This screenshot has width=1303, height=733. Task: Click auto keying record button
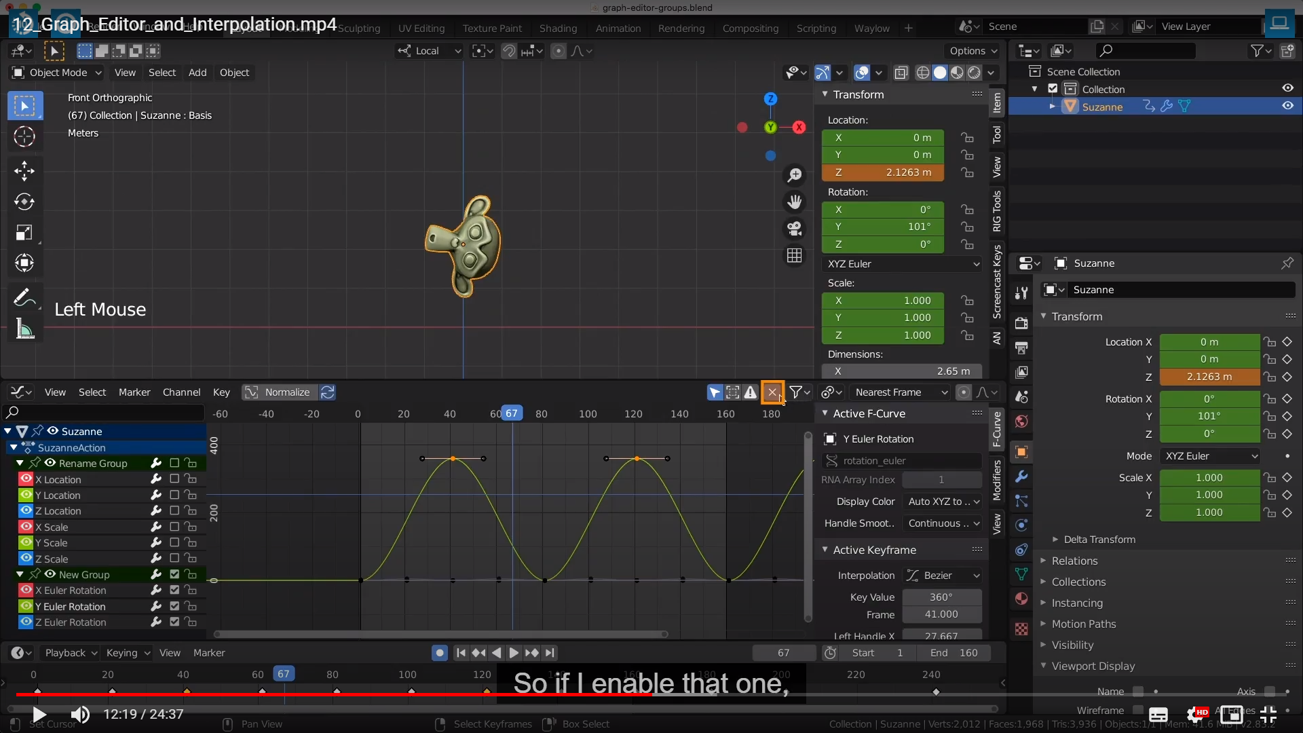click(439, 653)
